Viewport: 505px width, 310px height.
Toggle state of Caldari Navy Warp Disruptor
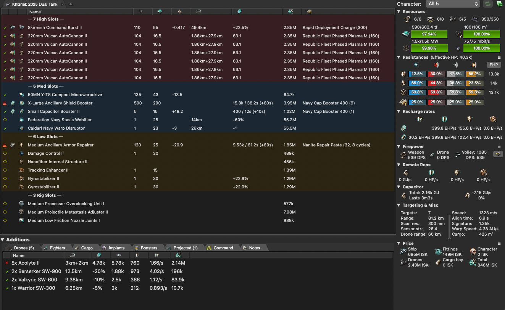5,128
